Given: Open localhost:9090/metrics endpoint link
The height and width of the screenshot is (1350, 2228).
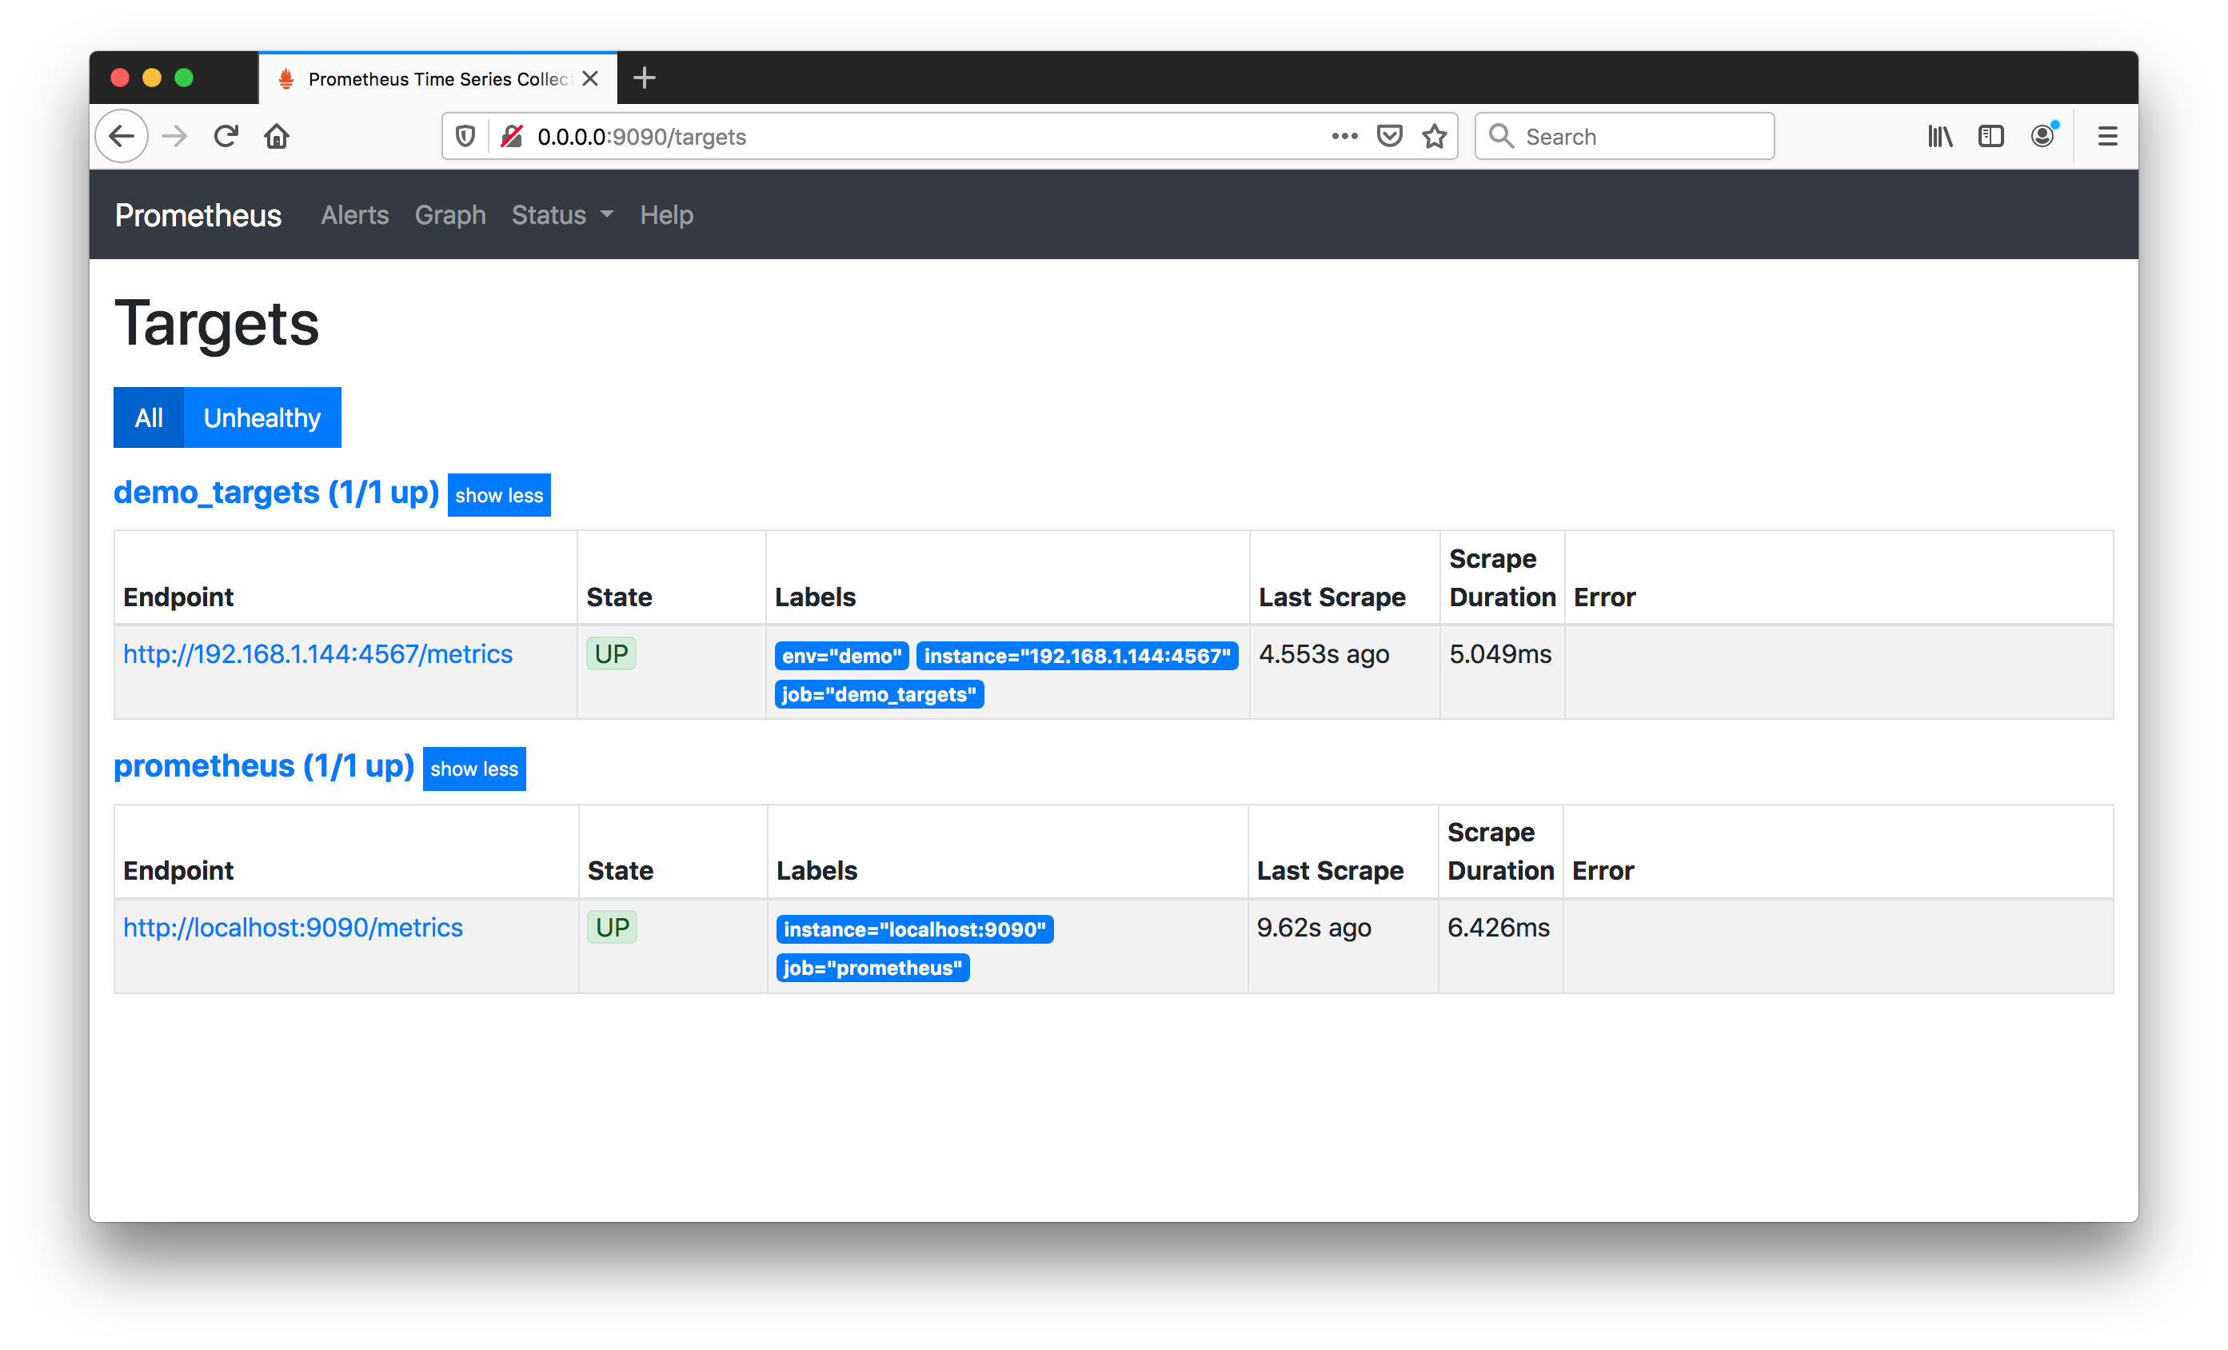Looking at the screenshot, I should tap(293, 927).
